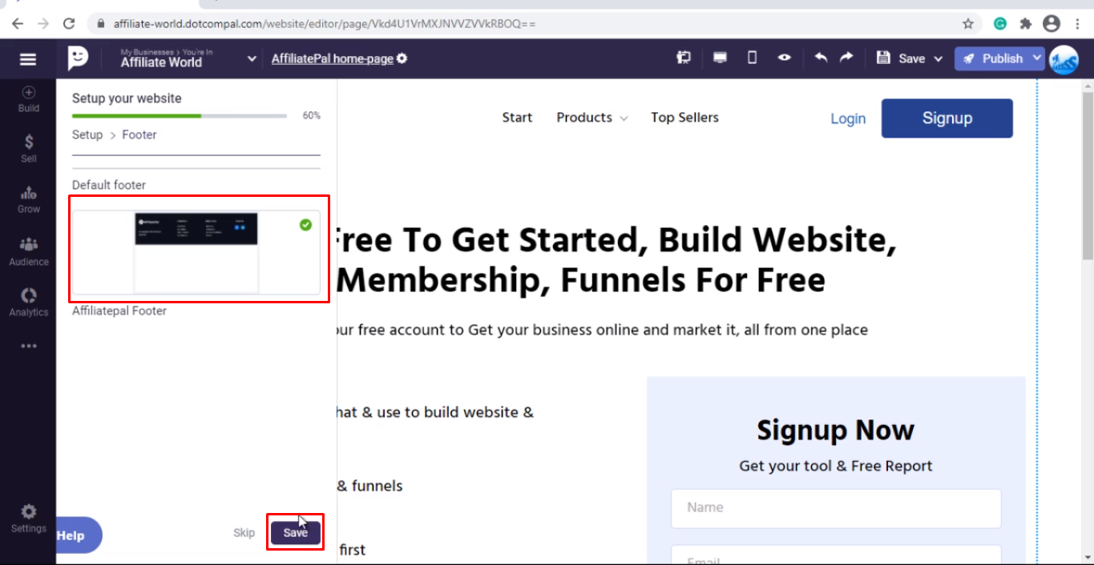
Task: Open the user profile avatar
Action: pyautogui.click(x=1064, y=59)
